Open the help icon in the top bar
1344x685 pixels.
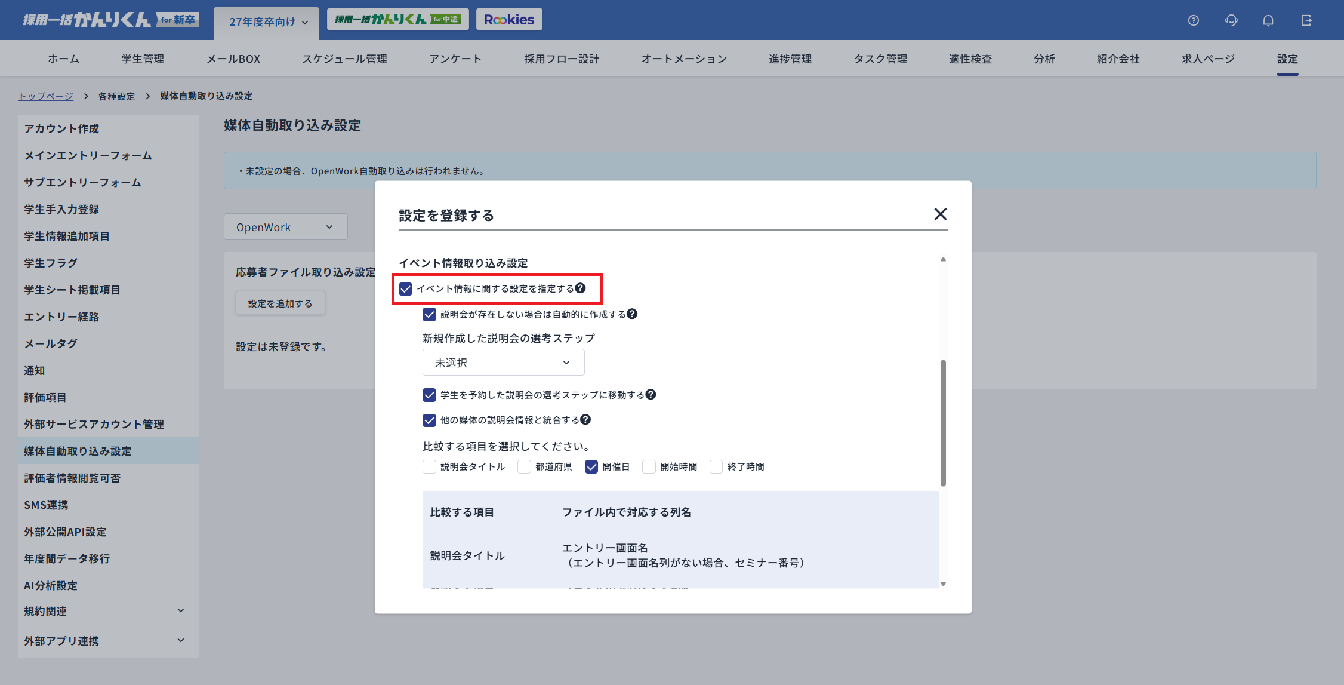pyautogui.click(x=1193, y=20)
